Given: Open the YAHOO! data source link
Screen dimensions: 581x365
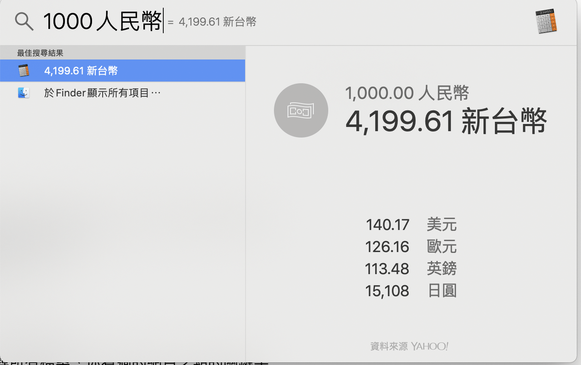Looking at the screenshot, I should (x=429, y=346).
